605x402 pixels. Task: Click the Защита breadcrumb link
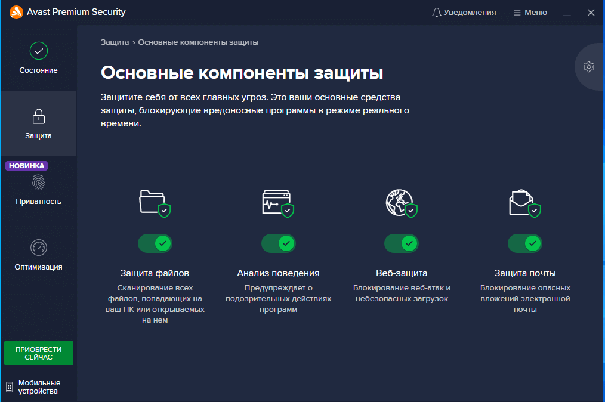[x=115, y=42]
